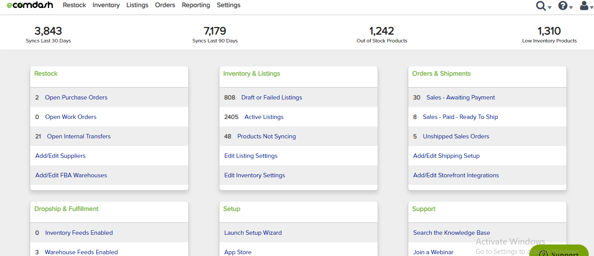Screen dimensions: 594x256
Task: Go to Add/Edit Suppliers
Action: (60, 156)
